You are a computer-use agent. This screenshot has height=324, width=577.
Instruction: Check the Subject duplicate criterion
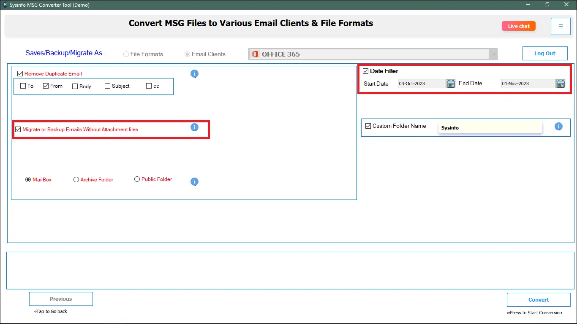pos(108,86)
